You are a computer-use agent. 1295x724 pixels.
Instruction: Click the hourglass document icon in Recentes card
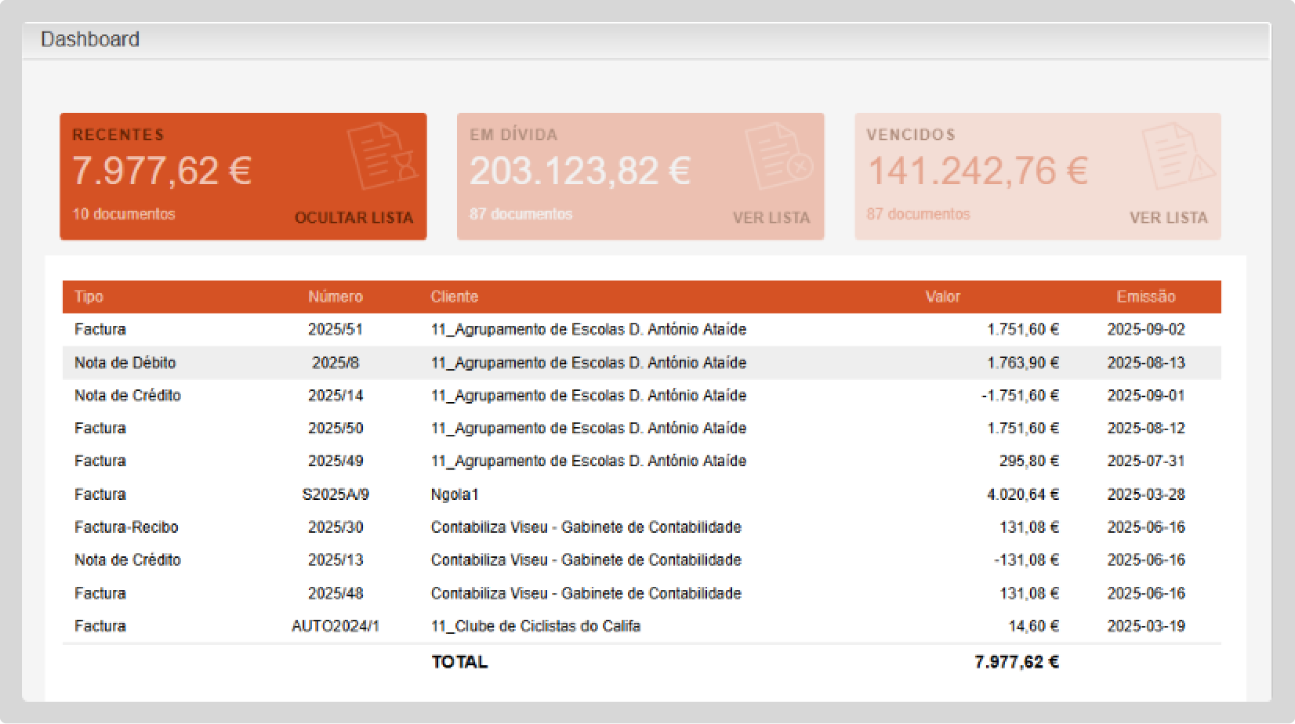click(383, 156)
